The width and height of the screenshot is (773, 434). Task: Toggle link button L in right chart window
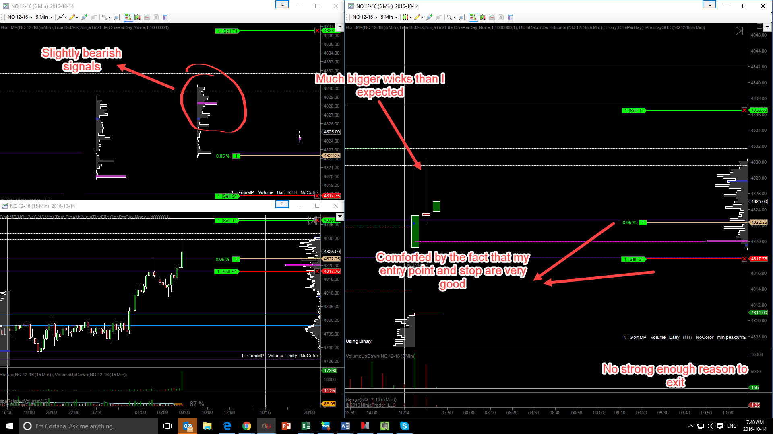(x=709, y=4)
